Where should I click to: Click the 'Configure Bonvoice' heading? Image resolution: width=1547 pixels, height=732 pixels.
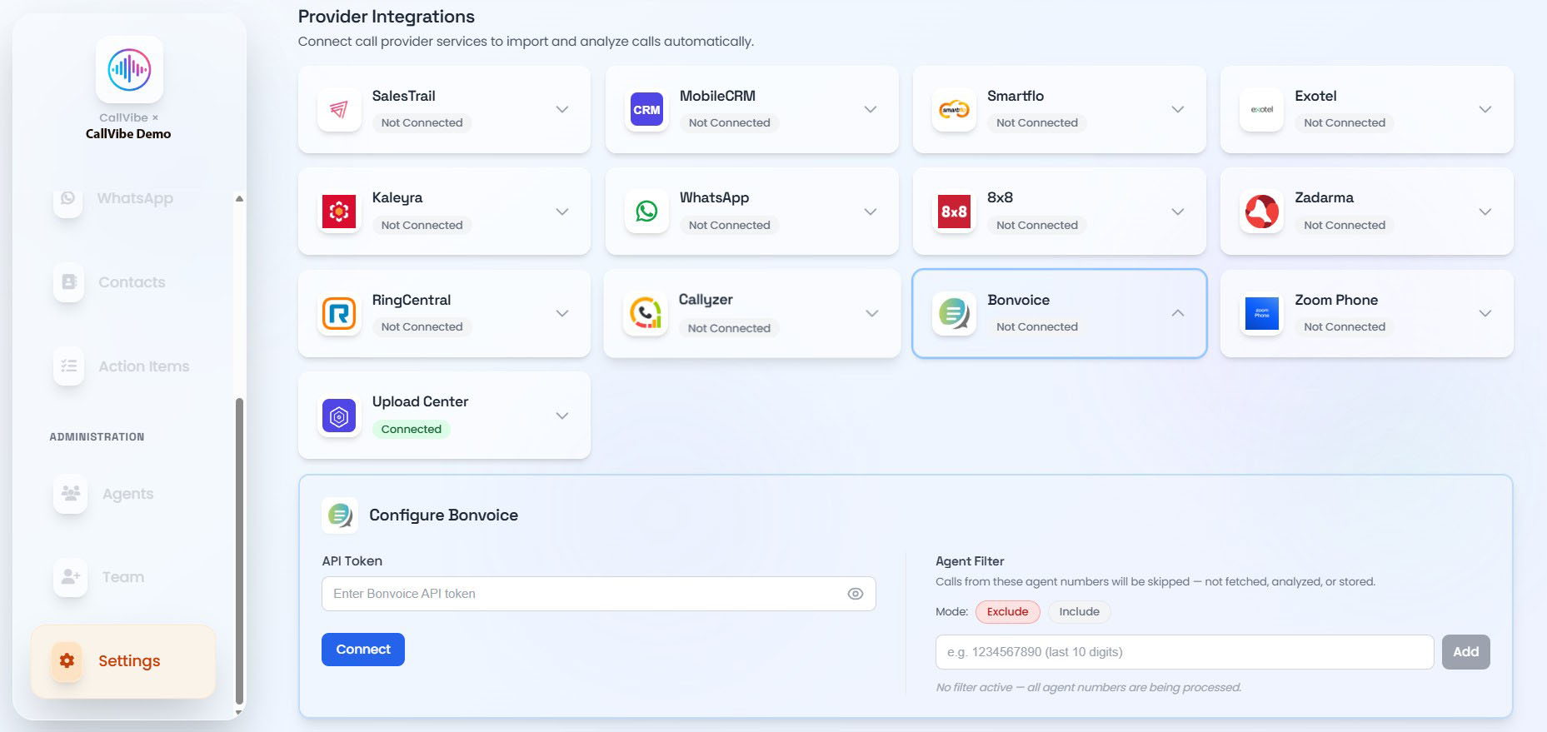(x=444, y=515)
